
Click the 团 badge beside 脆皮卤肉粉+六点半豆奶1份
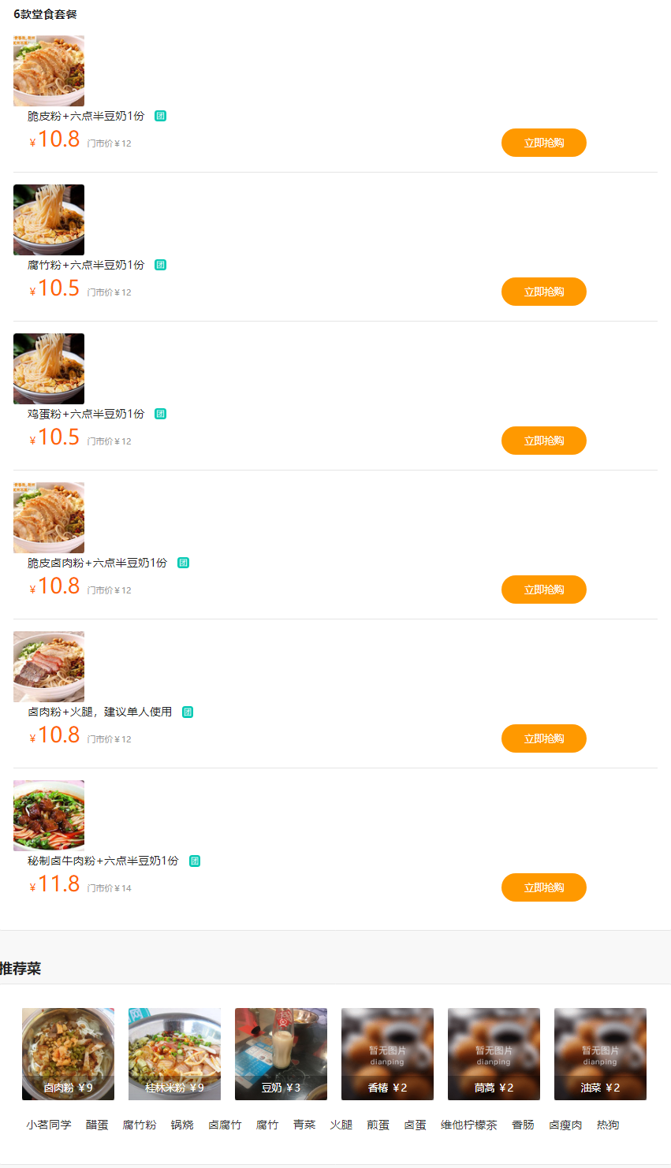(184, 563)
